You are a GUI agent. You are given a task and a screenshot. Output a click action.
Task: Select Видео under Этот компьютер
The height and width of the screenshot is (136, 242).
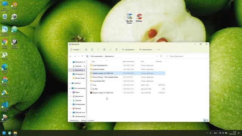point(76,92)
